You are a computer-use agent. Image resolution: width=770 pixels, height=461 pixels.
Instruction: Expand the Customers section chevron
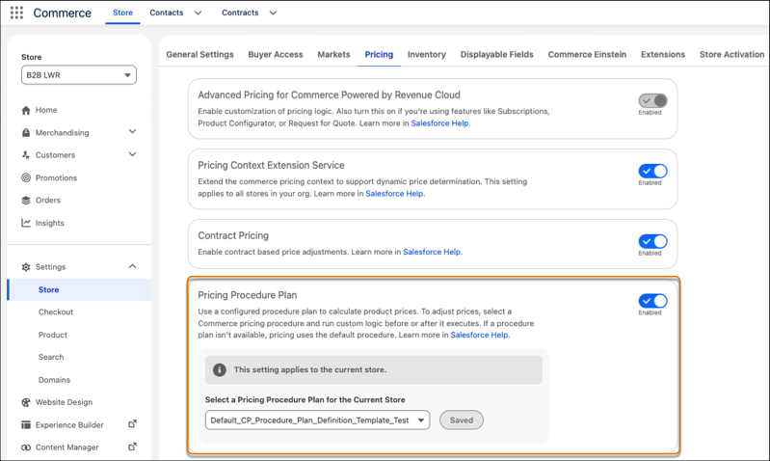click(x=132, y=154)
